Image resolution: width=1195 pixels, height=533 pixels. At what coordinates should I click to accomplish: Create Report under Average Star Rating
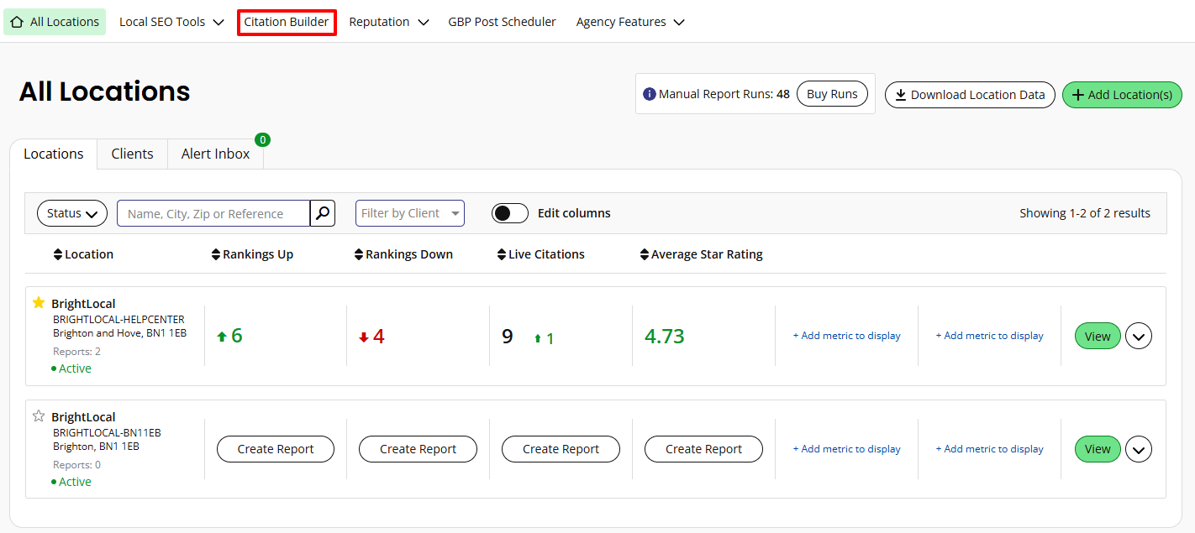tap(703, 449)
